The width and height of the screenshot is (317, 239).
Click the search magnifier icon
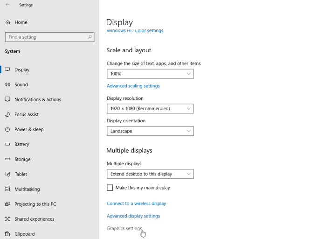coord(90,37)
